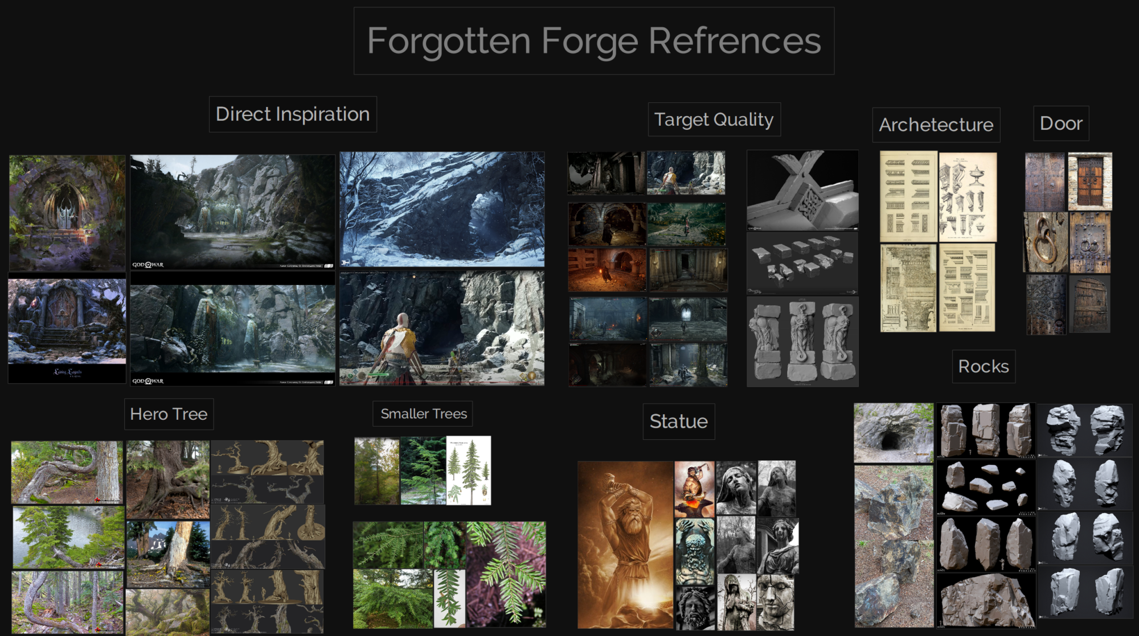This screenshot has height=636, width=1139.
Task: Open the three carved stone pillars sculpt
Action: click(802, 342)
